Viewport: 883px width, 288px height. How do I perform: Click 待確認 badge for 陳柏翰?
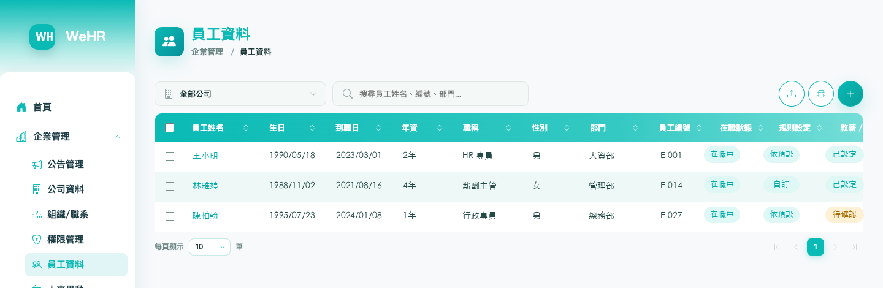pos(844,214)
